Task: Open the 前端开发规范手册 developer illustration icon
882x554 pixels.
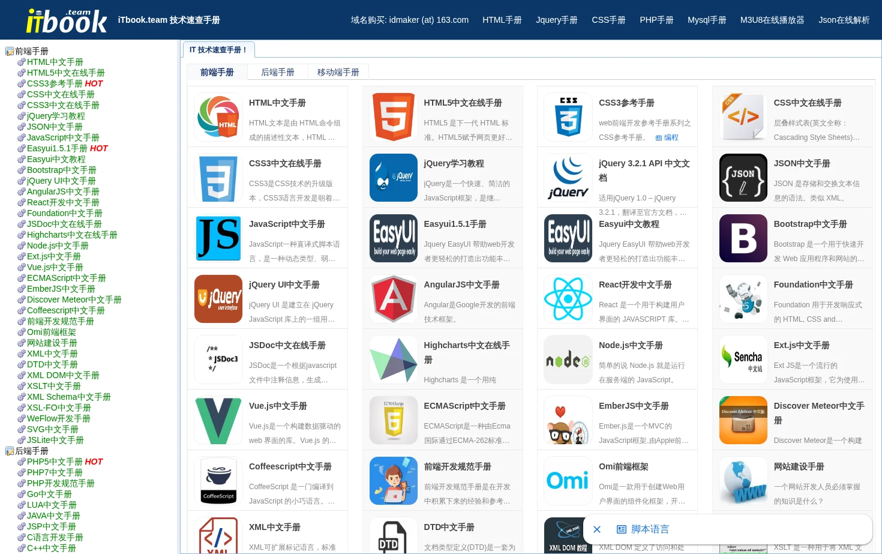Action: pyautogui.click(x=394, y=481)
